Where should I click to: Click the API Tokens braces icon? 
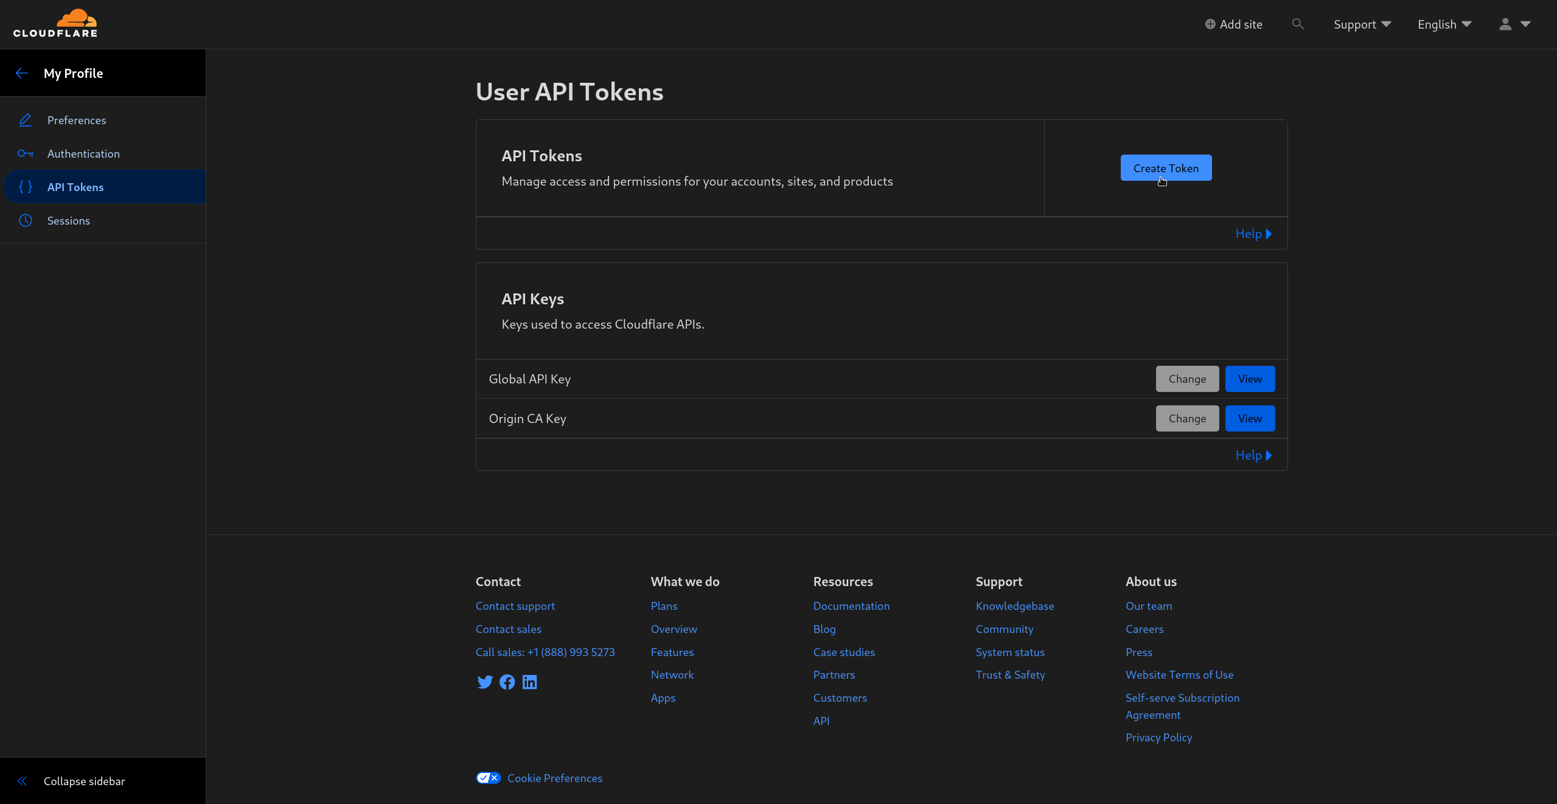click(26, 187)
